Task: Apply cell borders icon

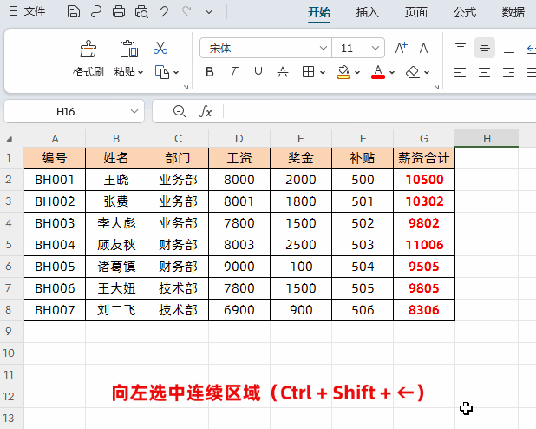Action: click(x=309, y=72)
